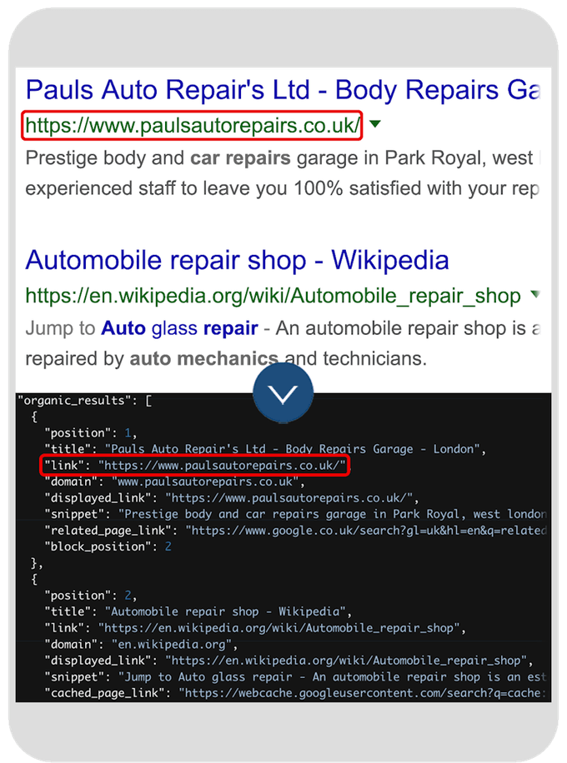
Task: Click the Prestige body and car repairs snippet
Action: pos(283,173)
